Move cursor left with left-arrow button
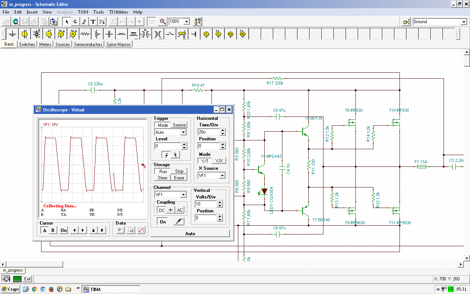 [75, 230]
